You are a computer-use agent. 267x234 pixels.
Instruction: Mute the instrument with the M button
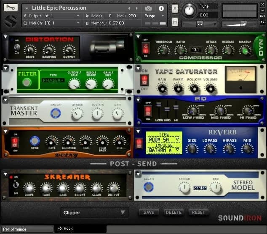tap(175, 22)
